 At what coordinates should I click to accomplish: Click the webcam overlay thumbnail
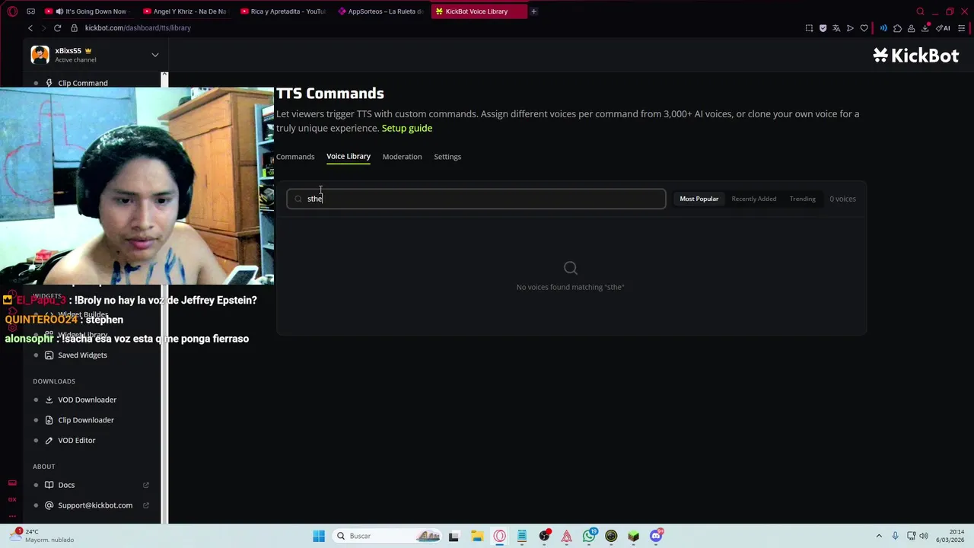pyautogui.click(x=137, y=186)
